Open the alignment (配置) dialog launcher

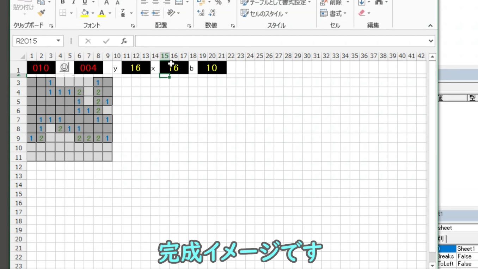coord(189,26)
